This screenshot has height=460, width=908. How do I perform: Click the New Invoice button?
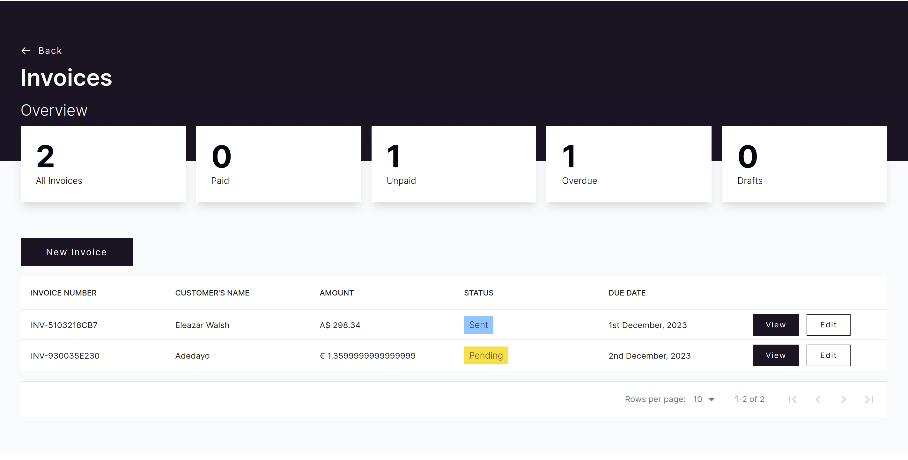tap(77, 252)
